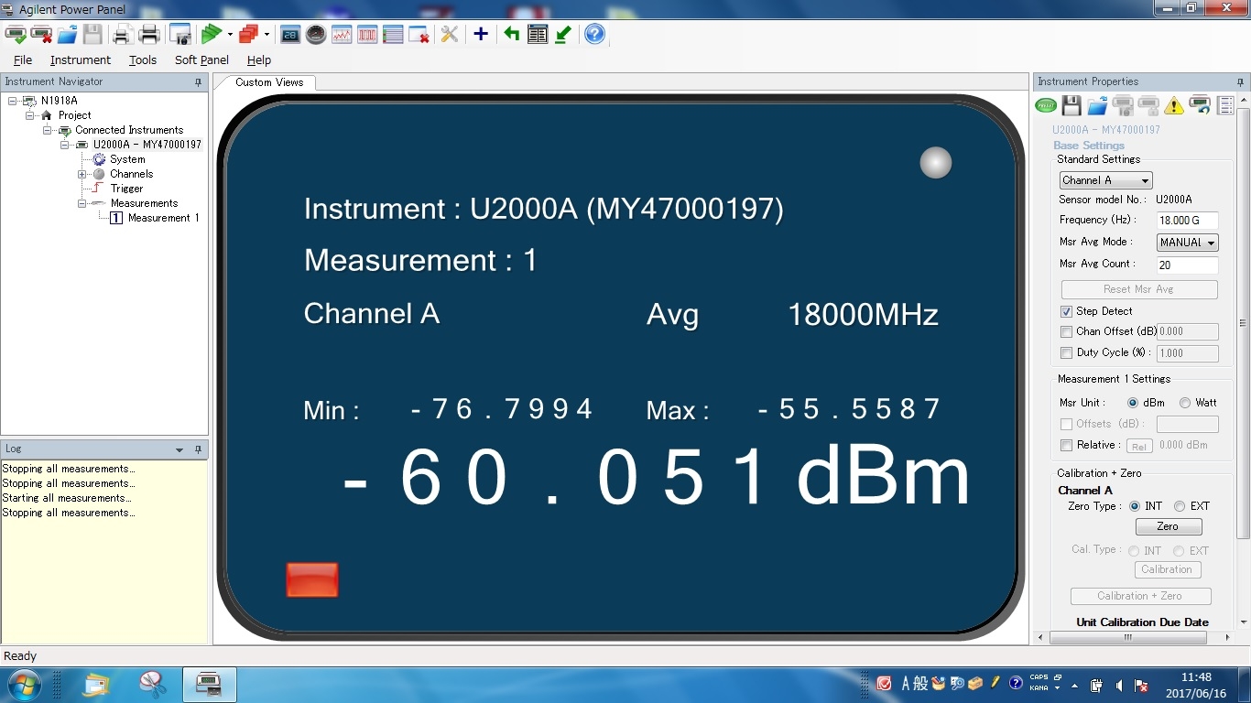Enable the Duty Cycle (%) checkbox
Viewport: 1251px width, 703px height.
coord(1066,352)
